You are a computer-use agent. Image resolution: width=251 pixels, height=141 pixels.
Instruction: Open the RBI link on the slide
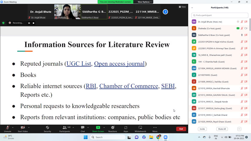tap(91, 86)
